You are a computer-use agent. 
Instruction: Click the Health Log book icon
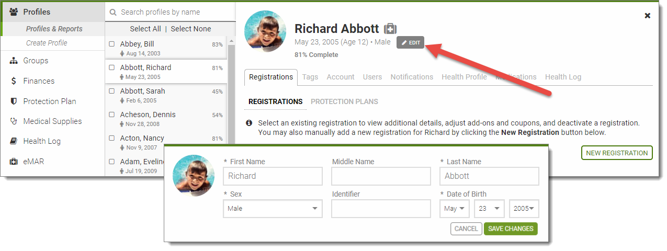tap(14, 141)
